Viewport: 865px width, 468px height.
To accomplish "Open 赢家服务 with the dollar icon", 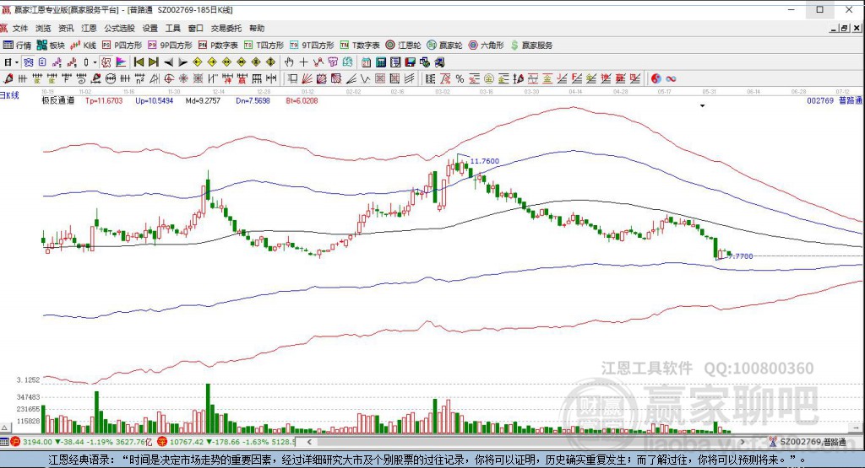I will [532, 46].
